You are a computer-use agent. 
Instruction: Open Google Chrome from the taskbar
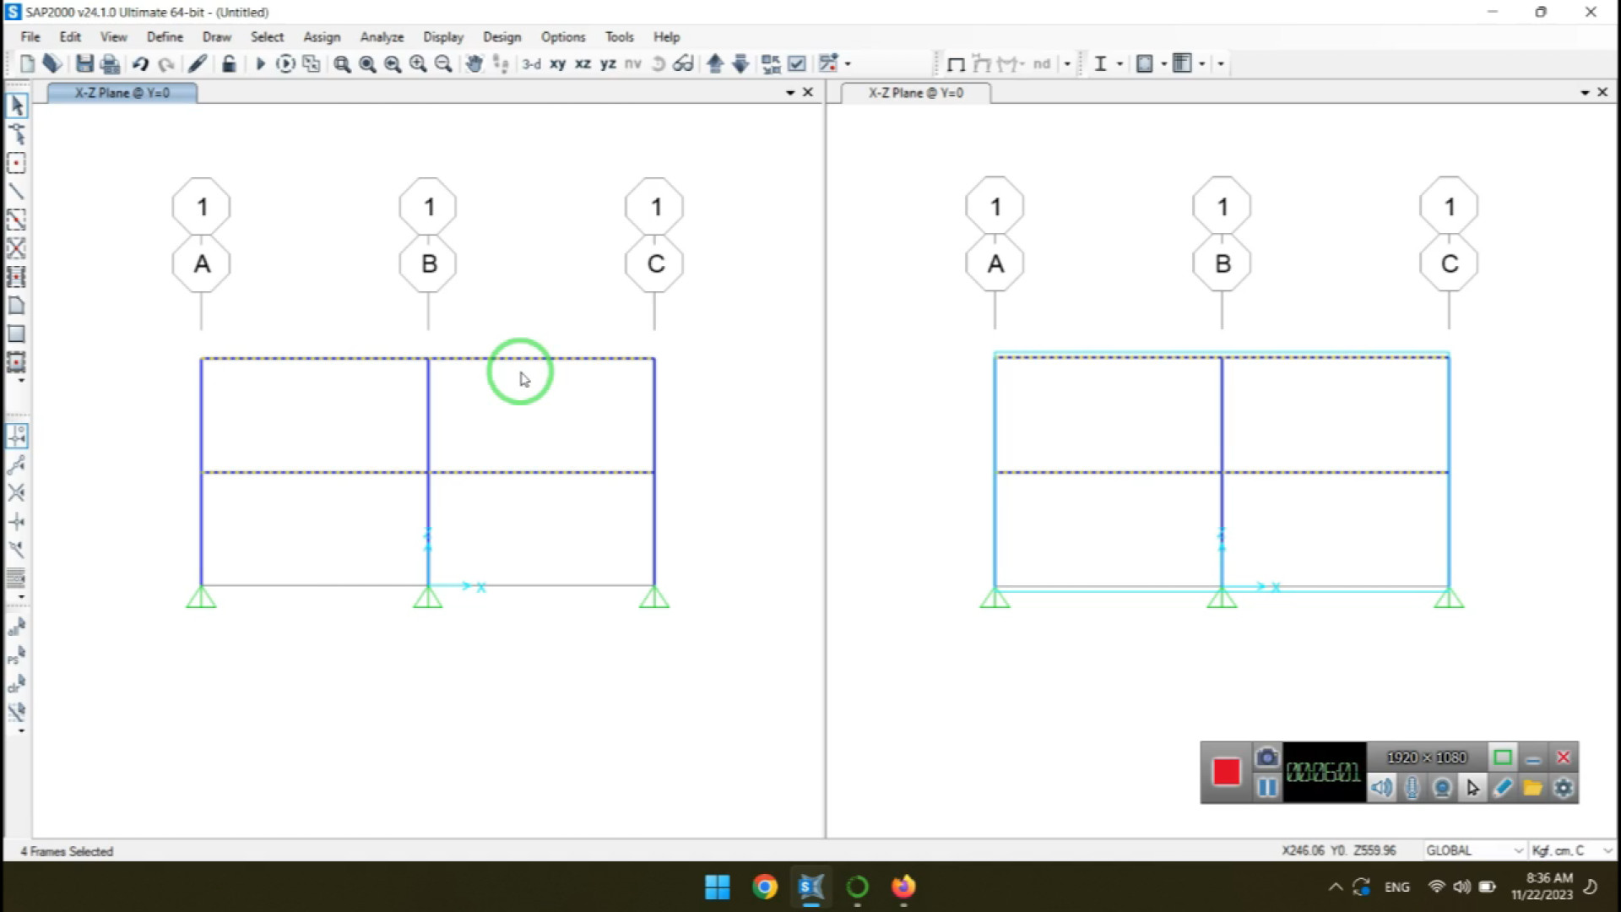[765, 887]
